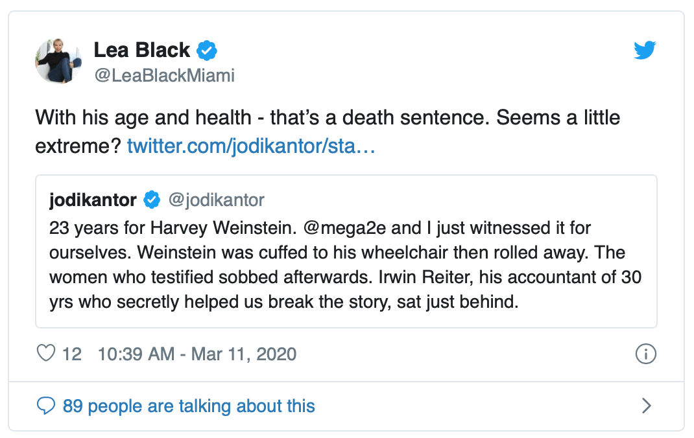This screenshot has width=694, height=438.
Task: Open the tweet info circle icon
Action: [646, 354]
